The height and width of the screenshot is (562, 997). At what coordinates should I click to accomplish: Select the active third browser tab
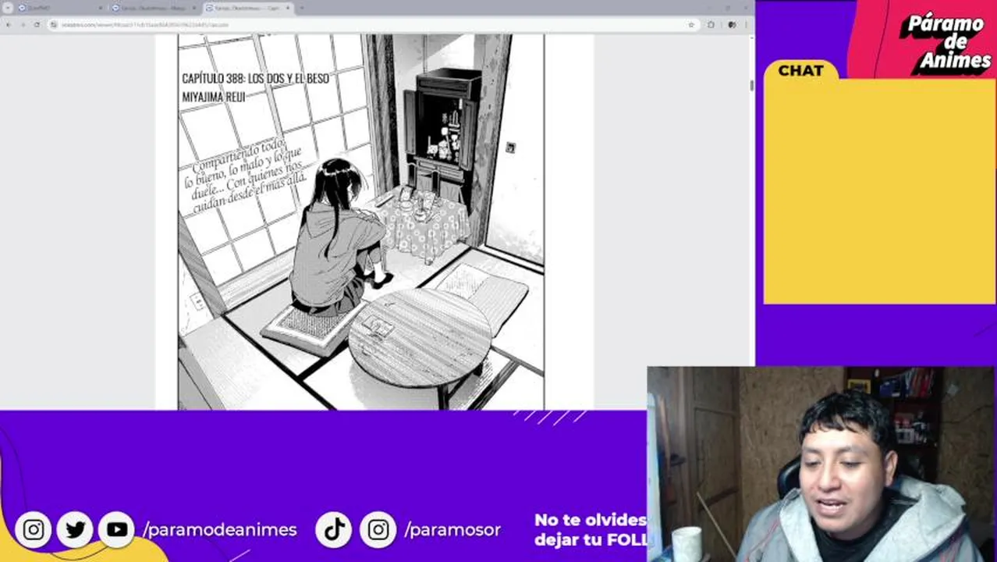click(x=248, y=8)
